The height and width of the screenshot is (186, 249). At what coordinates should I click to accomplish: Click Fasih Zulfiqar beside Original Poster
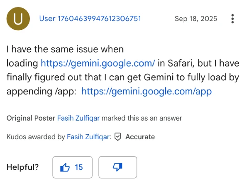[78, 118]
